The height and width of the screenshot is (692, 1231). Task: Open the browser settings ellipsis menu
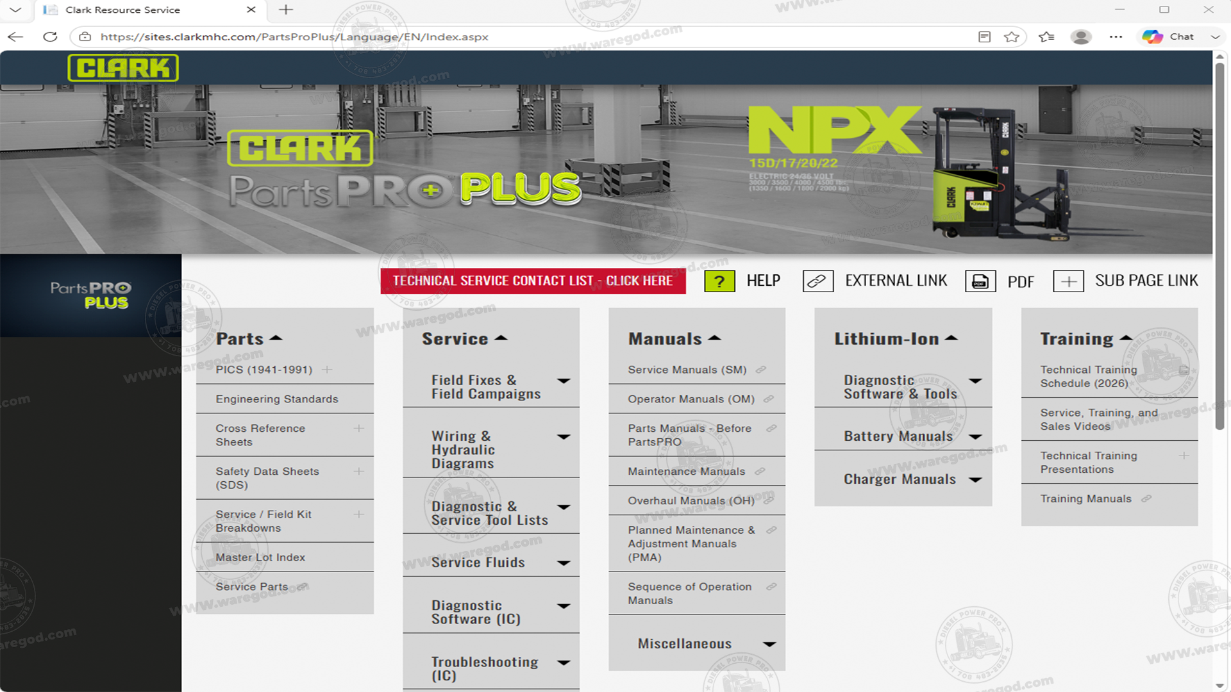point(1116,37)
